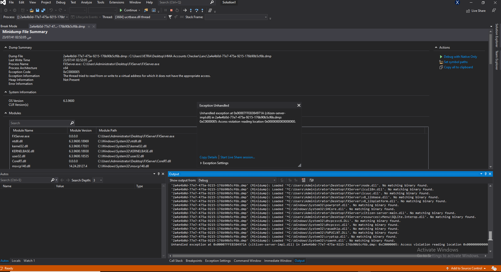Click the thread filter funnel icon
The height and width of the screenshot is (272, 501).
click(x=170, y=17)
